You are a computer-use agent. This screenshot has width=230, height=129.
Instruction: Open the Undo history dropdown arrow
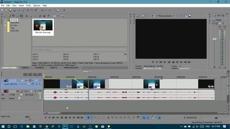46,10
